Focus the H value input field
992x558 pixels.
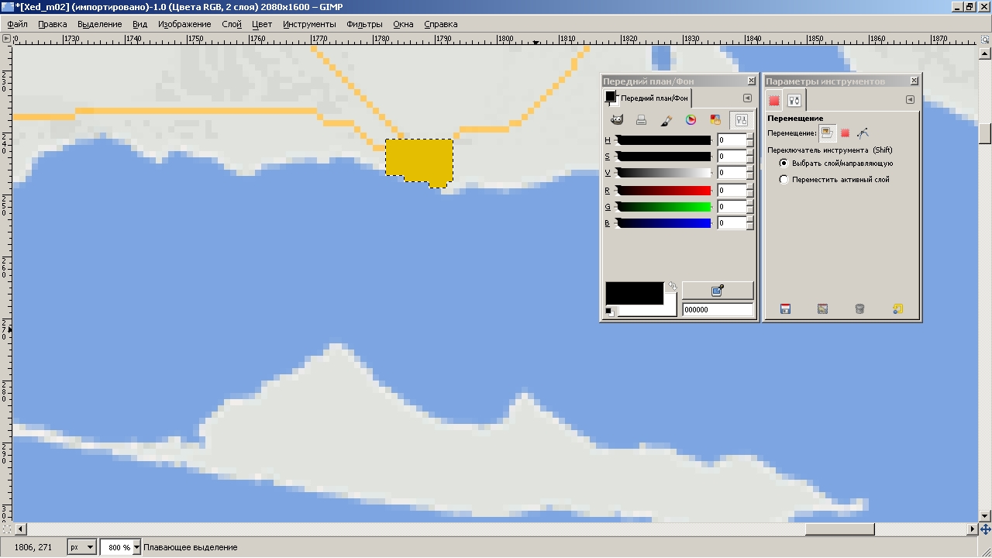pos(731,140)
